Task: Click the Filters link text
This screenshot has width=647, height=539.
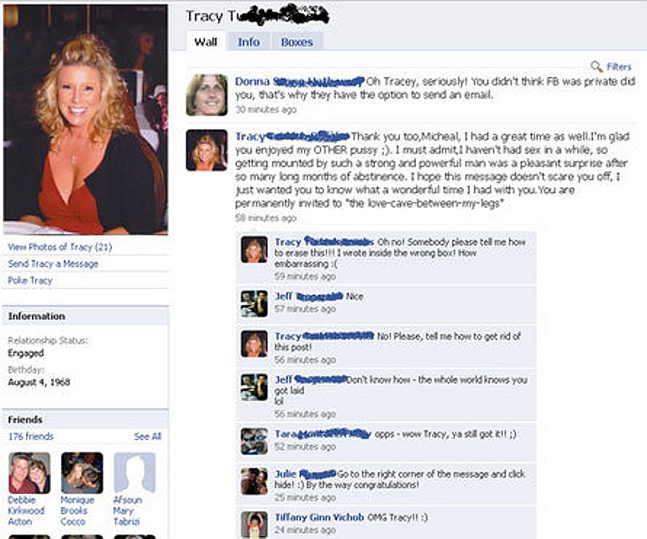Action: pos(619,67)
